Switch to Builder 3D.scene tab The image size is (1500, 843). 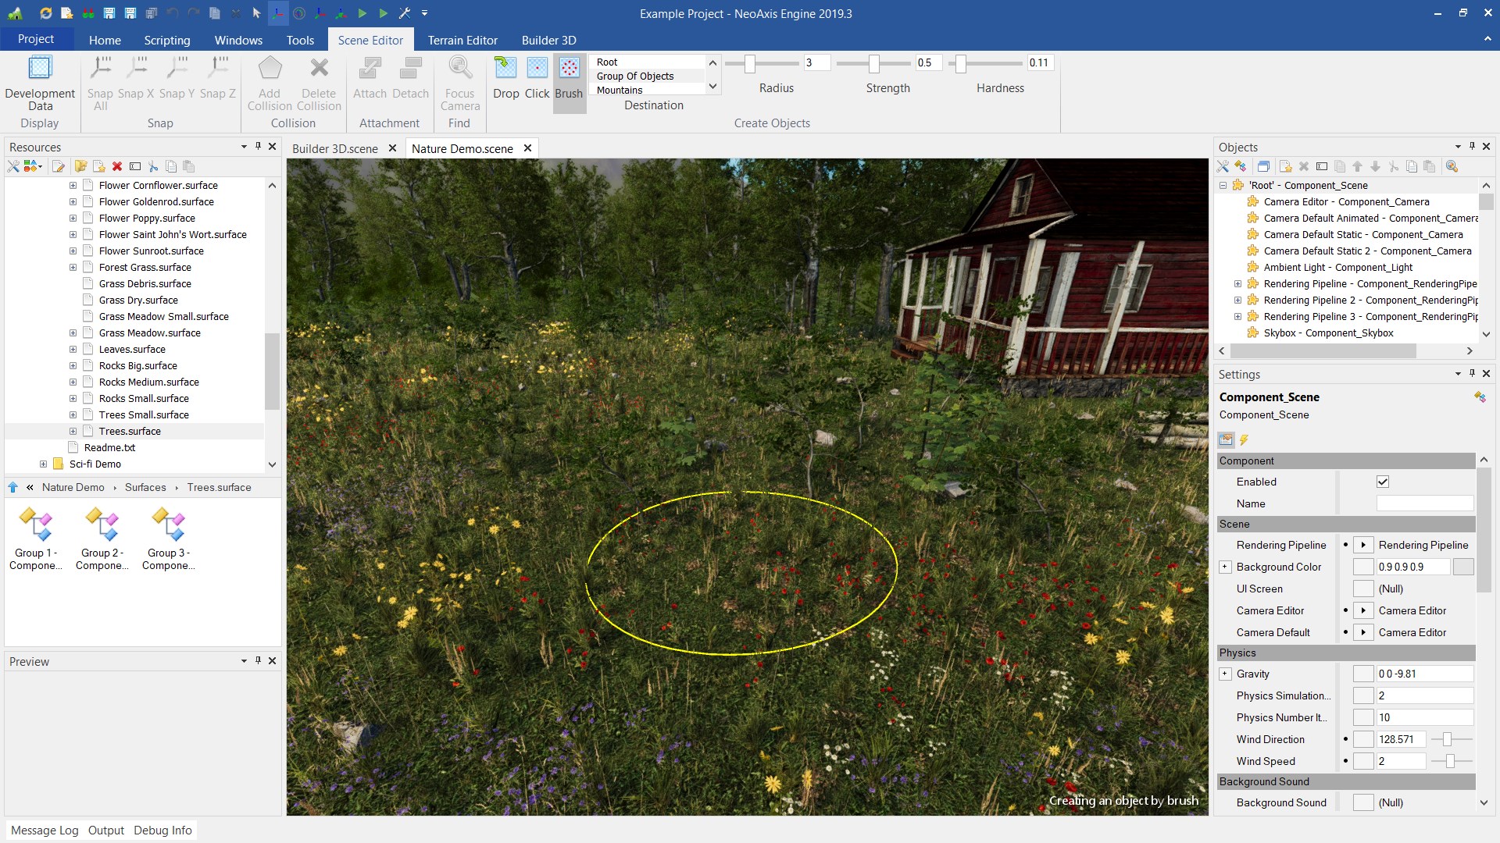(334, 148)
